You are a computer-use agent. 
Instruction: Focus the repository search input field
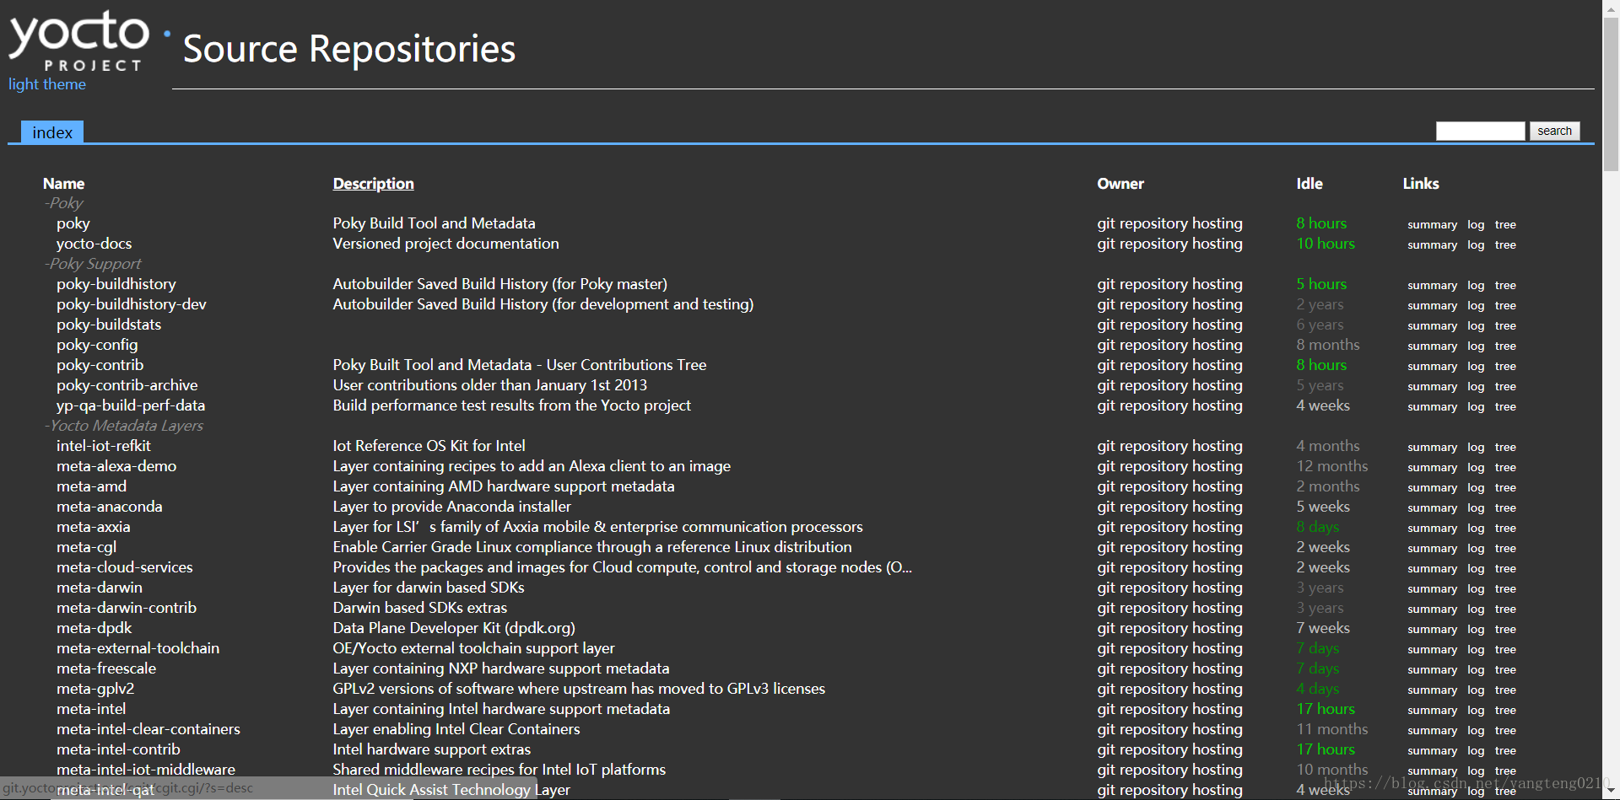pos(1481,131)
